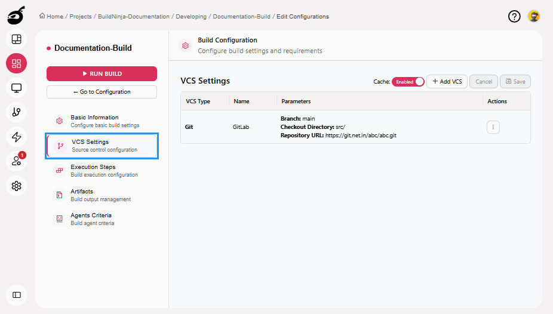Open user management icon with notification badge
Image resolution: width=553 pixels, height=314 pixels.
[17, 161]
